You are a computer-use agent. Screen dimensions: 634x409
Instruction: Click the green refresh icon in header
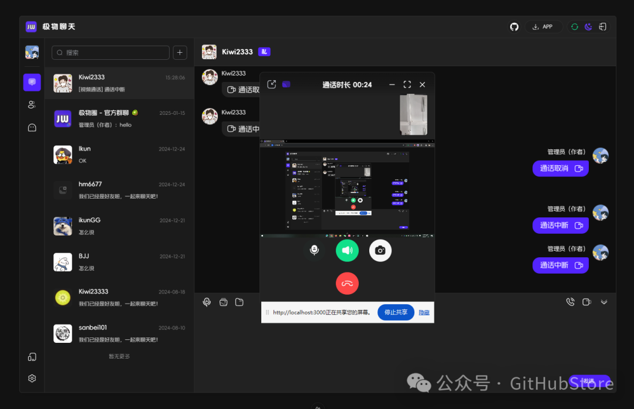(x=575, y=26)
